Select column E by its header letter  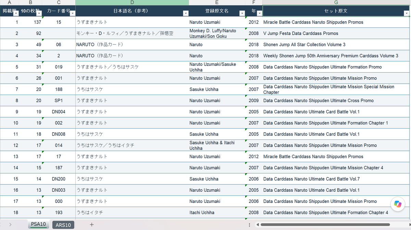click(217, 3)
